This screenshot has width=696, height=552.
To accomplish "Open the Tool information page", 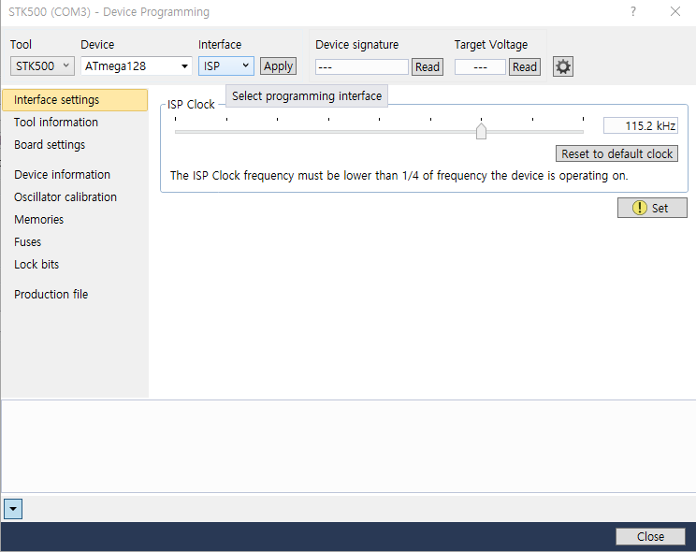I will coord(56,123).
